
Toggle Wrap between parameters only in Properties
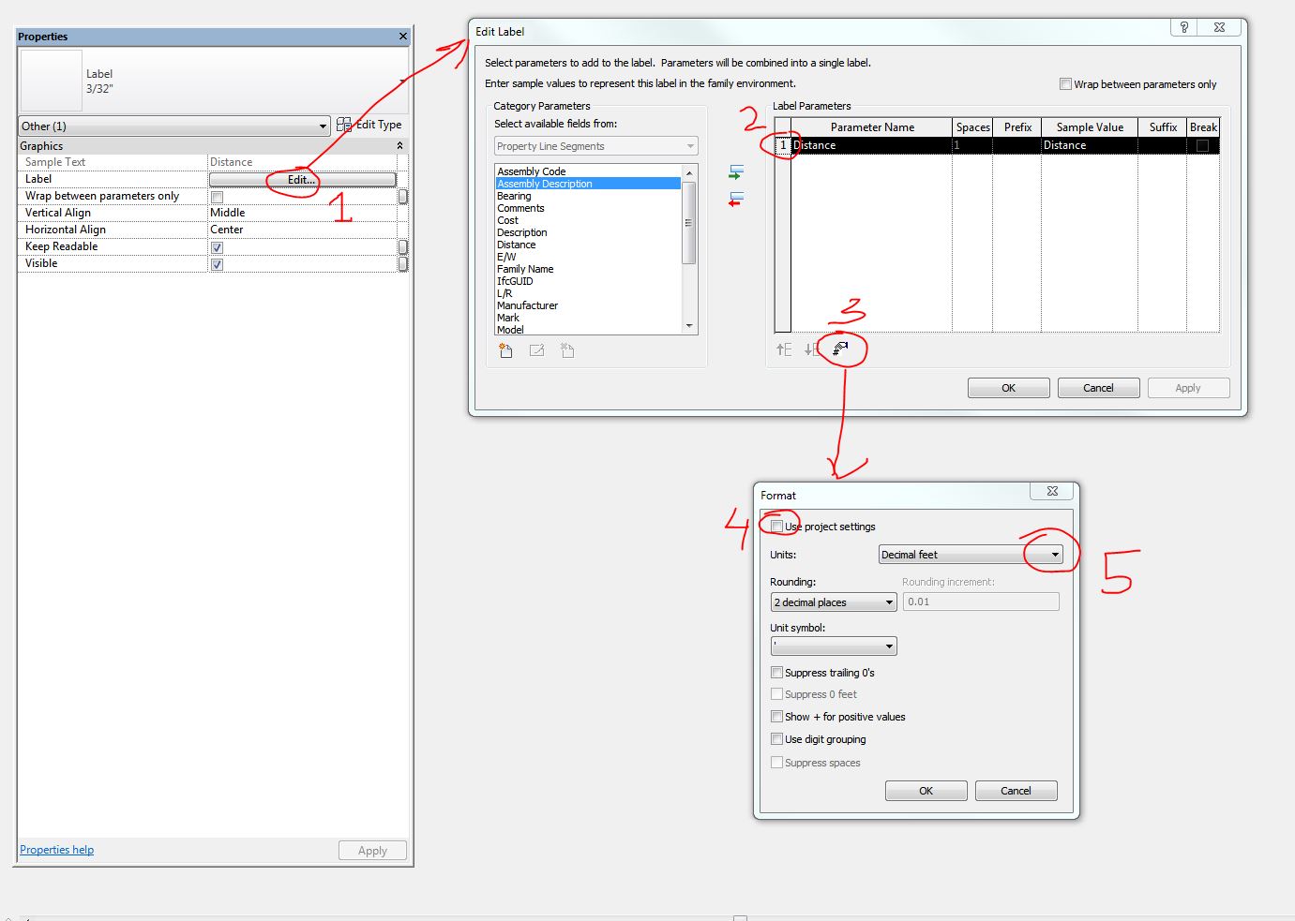(x=217, y=197)
